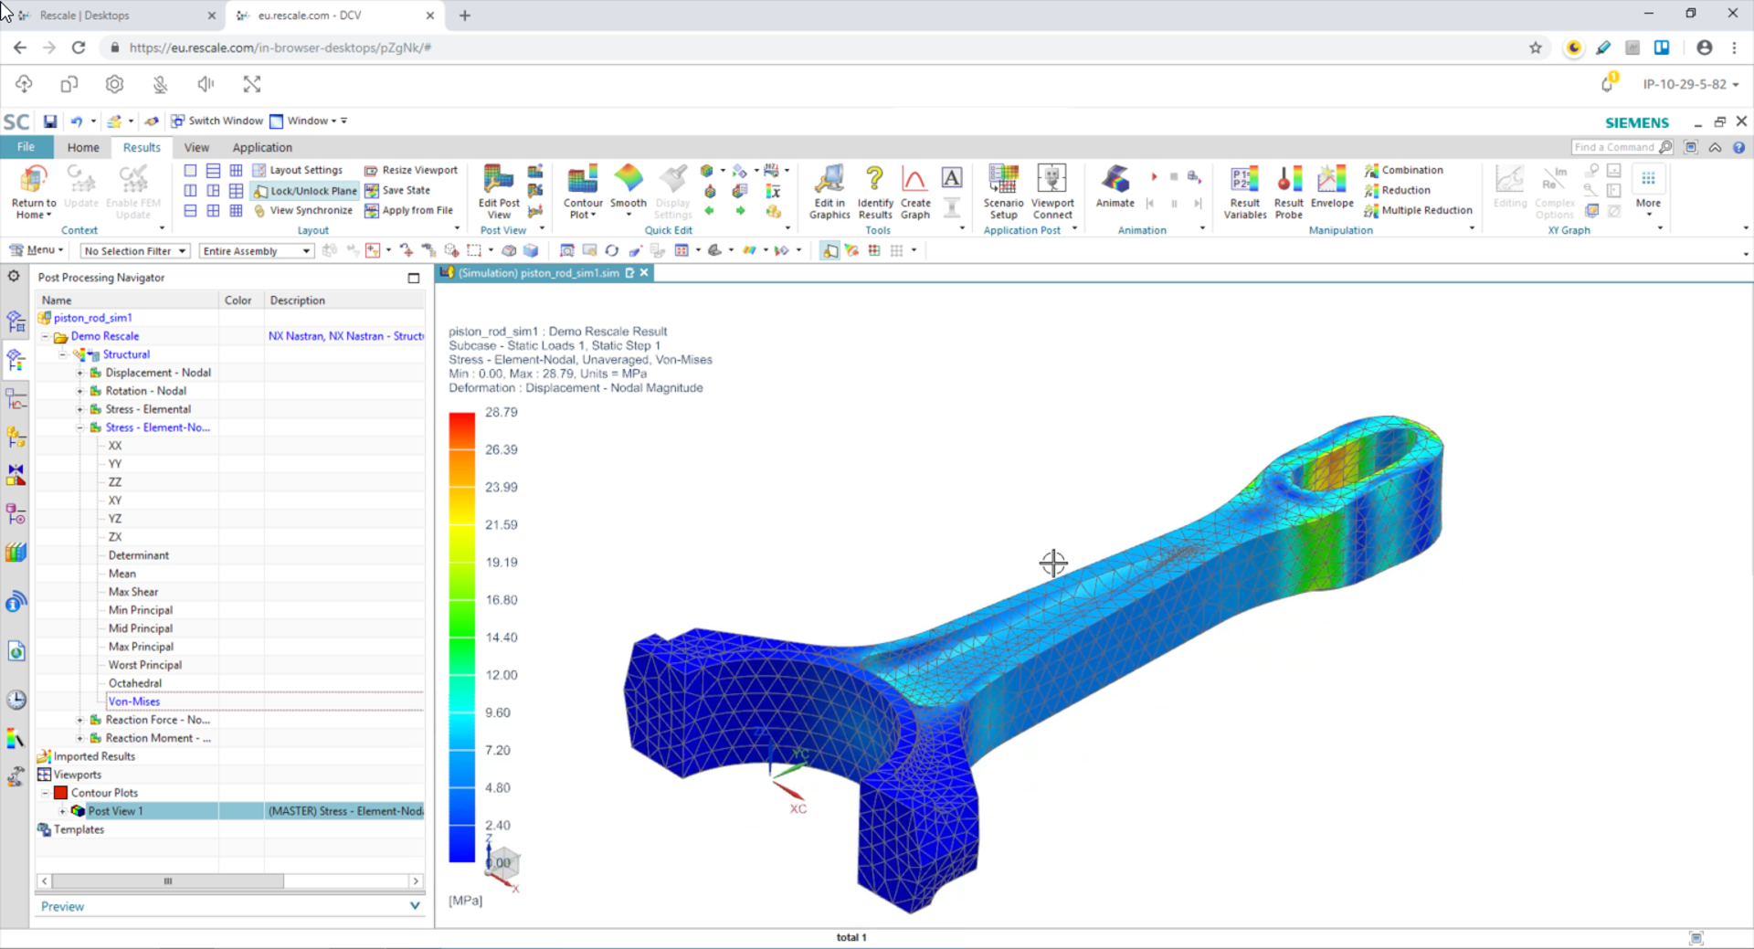
Task: Click the Return to Home button
Action: click(x=33, y=190)
